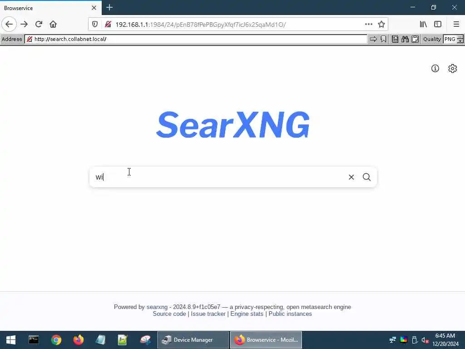Open Browservice clipboard icon

(415, 39)
